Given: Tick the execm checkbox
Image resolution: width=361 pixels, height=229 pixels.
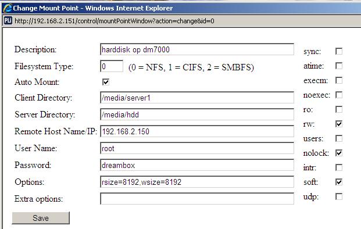Looking at the screenshot, I should [x=339, y=80].
